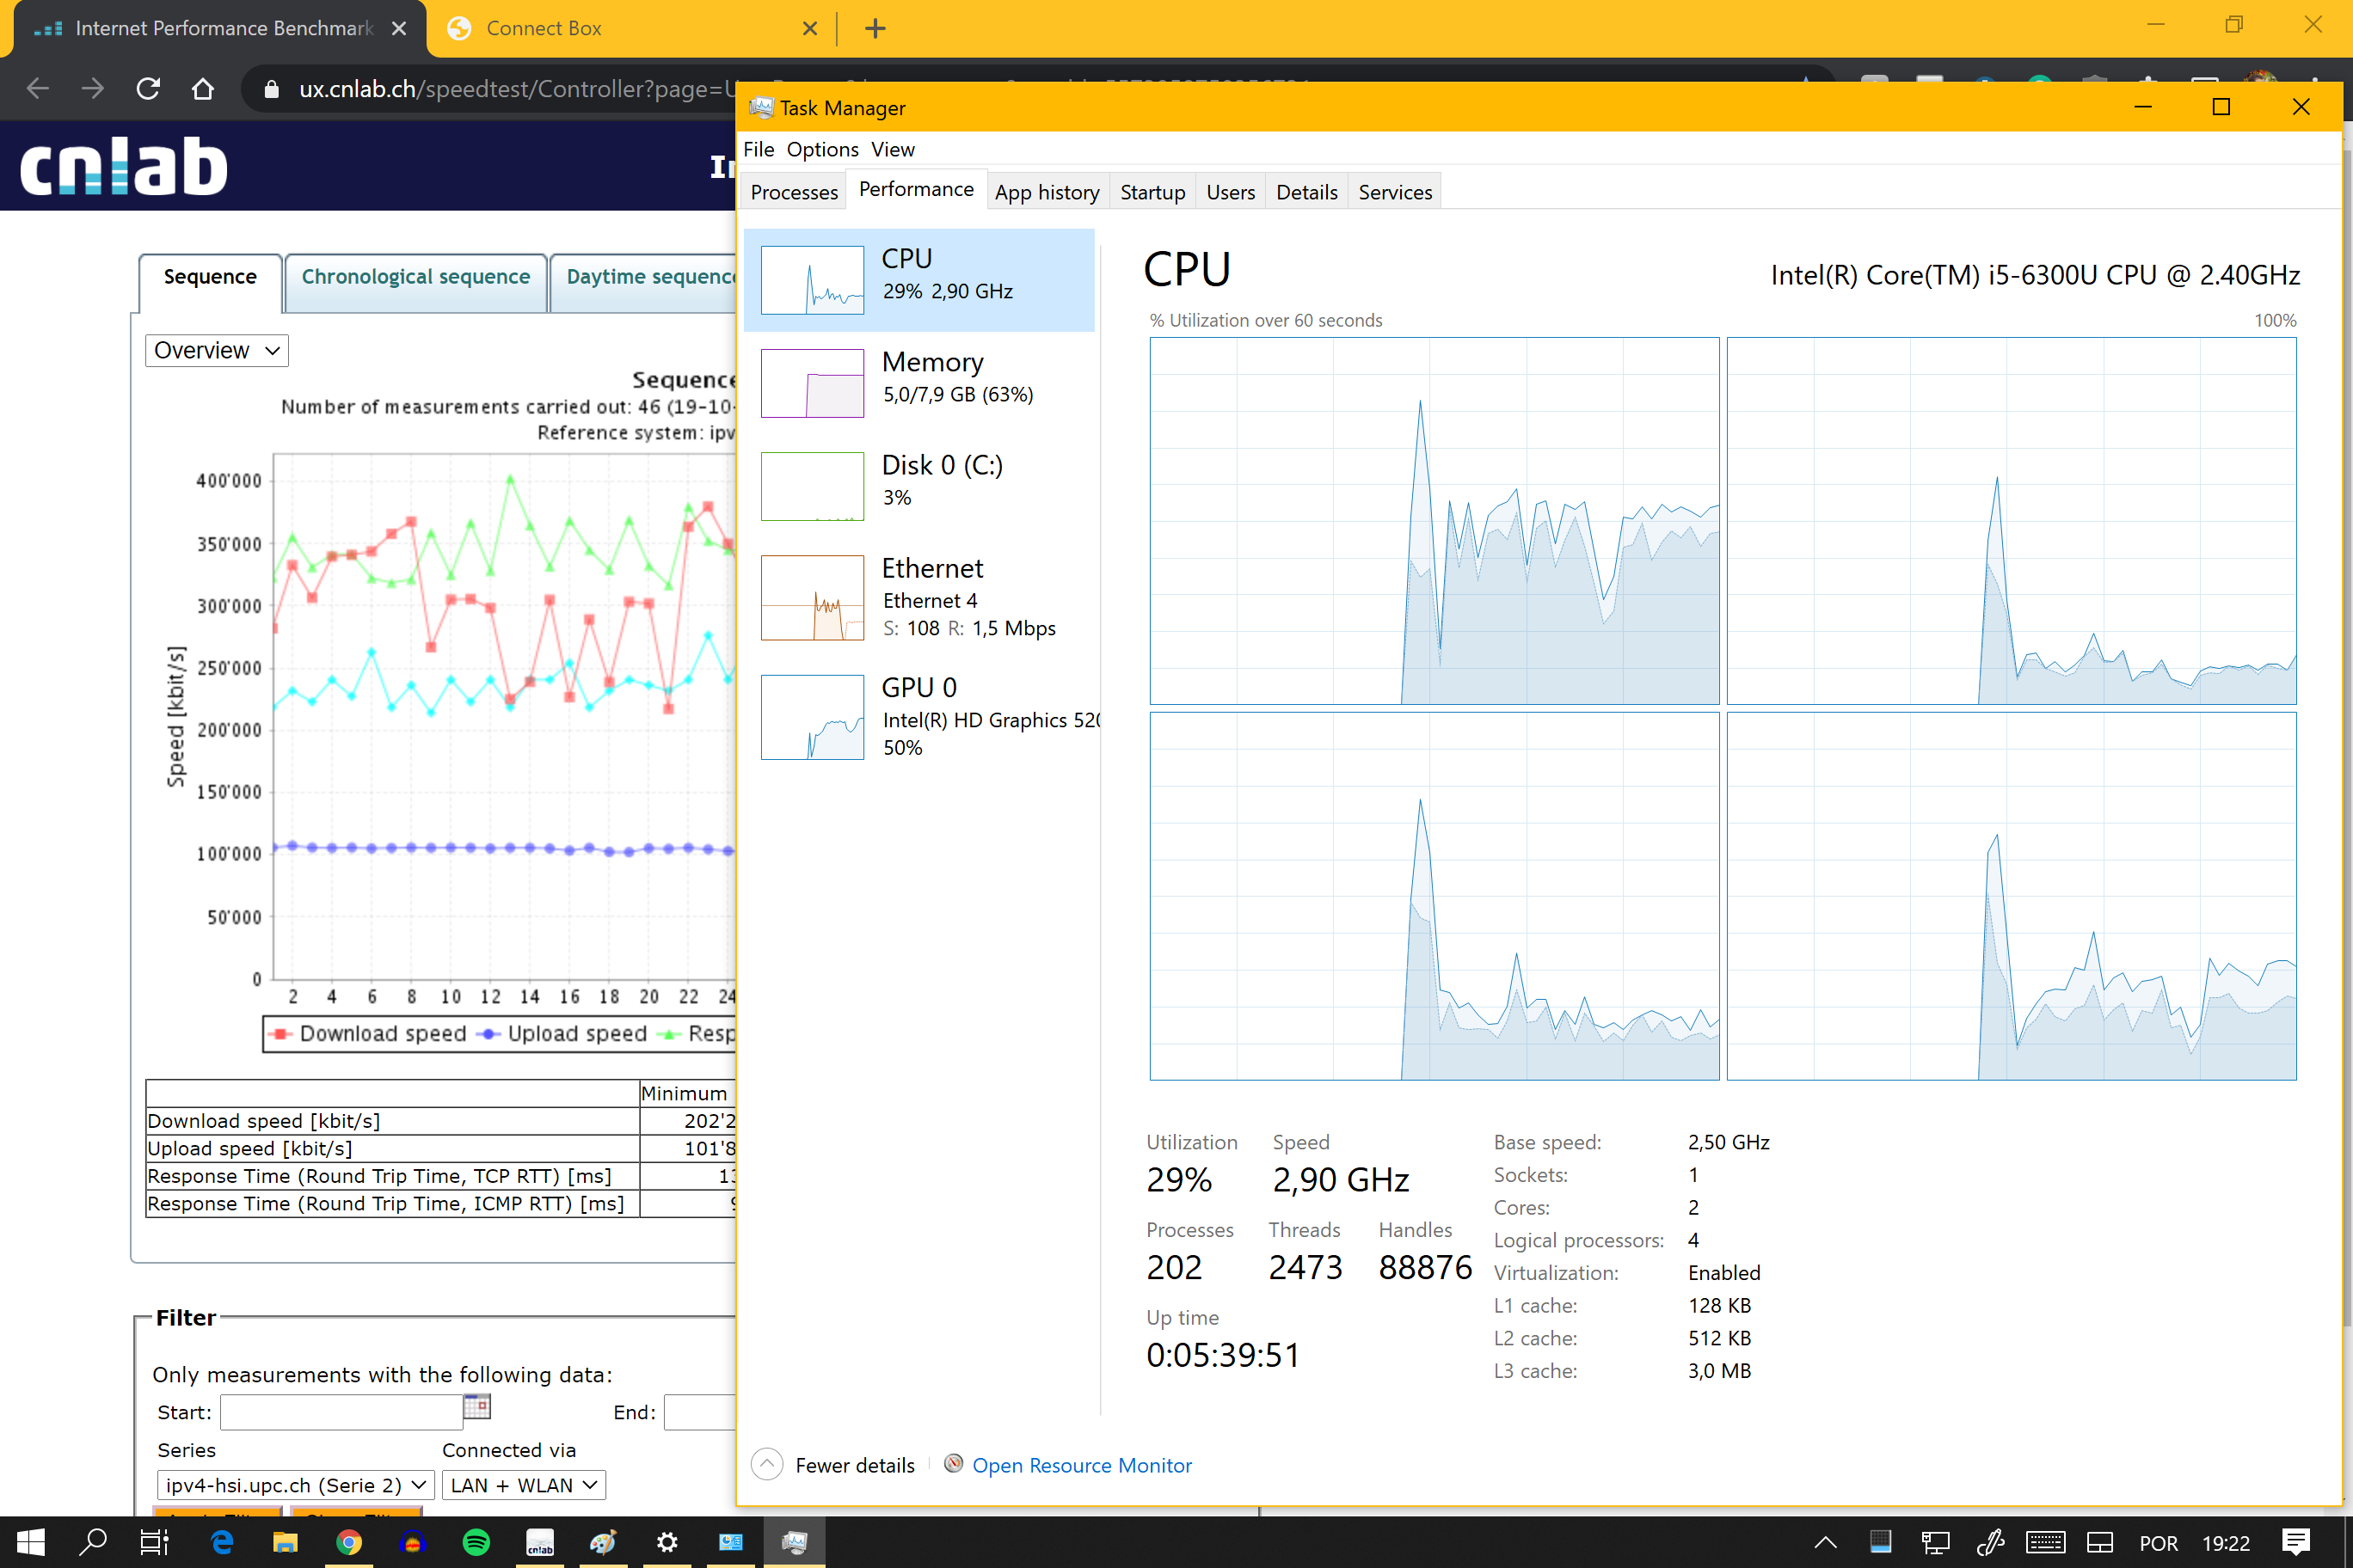Switch to the App history tab
2353x1568 pixels.
click(x=1047, y=192)
